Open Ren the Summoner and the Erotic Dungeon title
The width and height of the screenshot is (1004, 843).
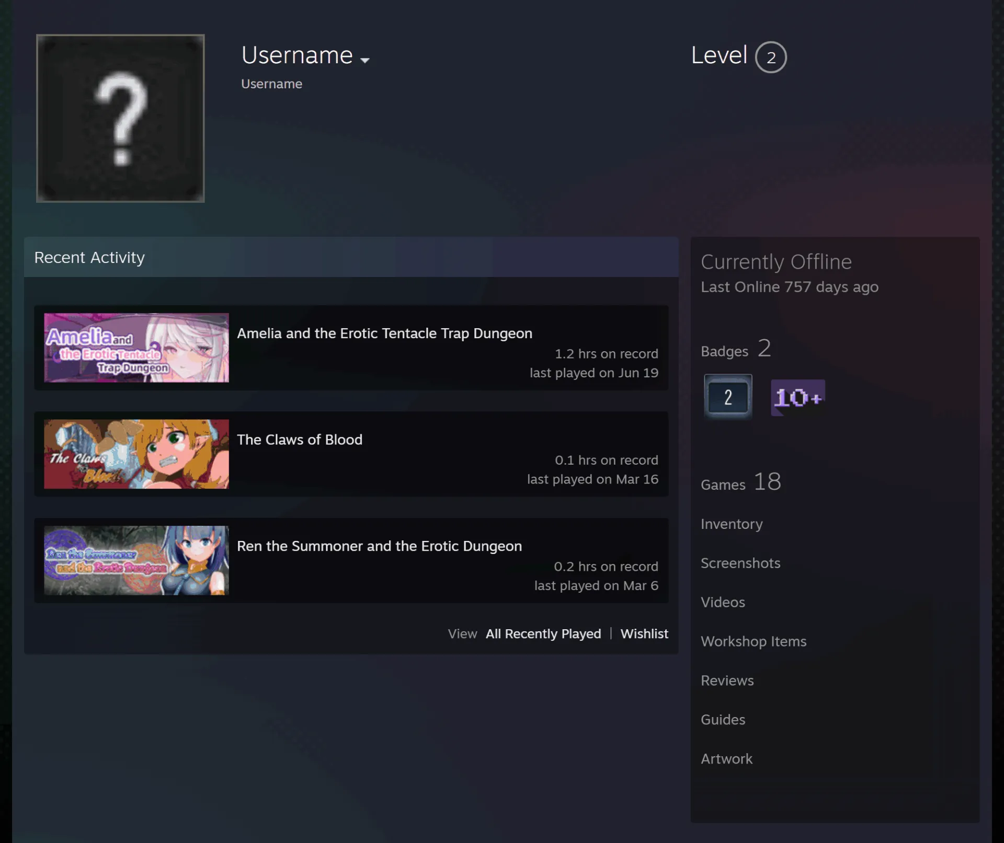point(379,546)
